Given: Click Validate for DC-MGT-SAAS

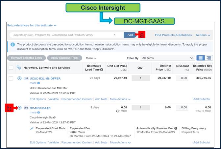Looking at the screenshot, I should click(x=53, y=142).
